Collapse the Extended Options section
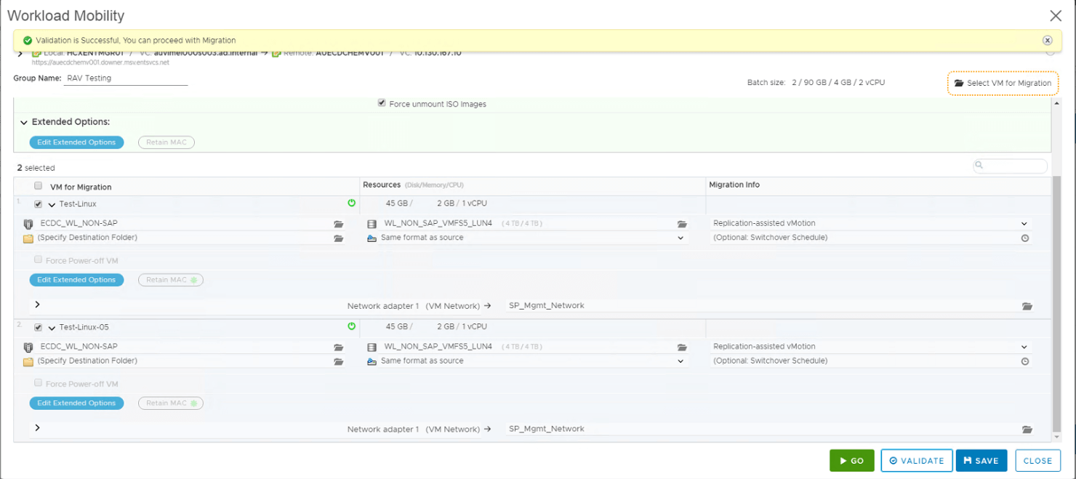Viewport: 1076px width, 479px height. click(24, 122)
